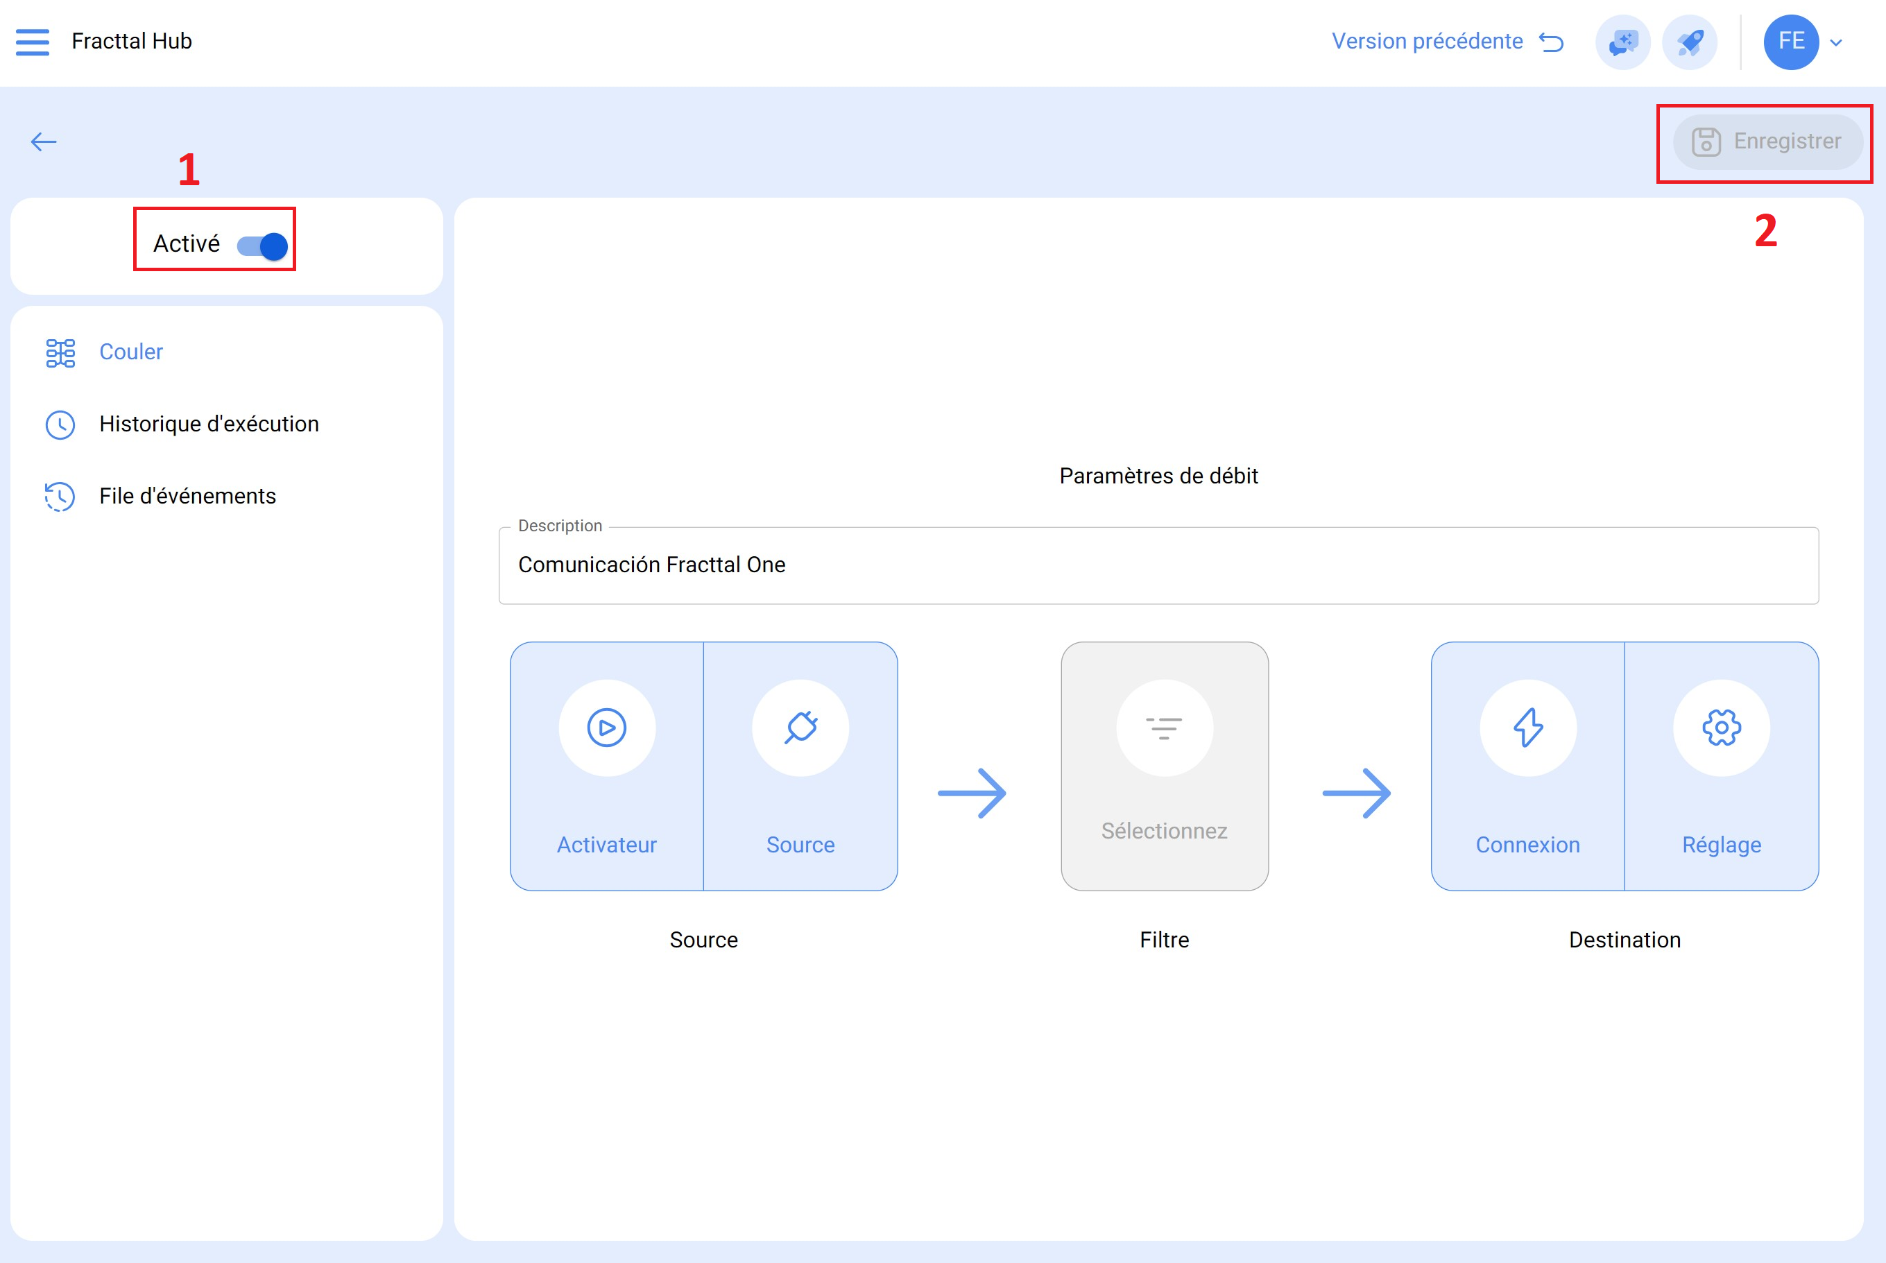Click the rocket launch icon
The width and height of the screenshot is (1886, 1263).
tap(1690, 42)
